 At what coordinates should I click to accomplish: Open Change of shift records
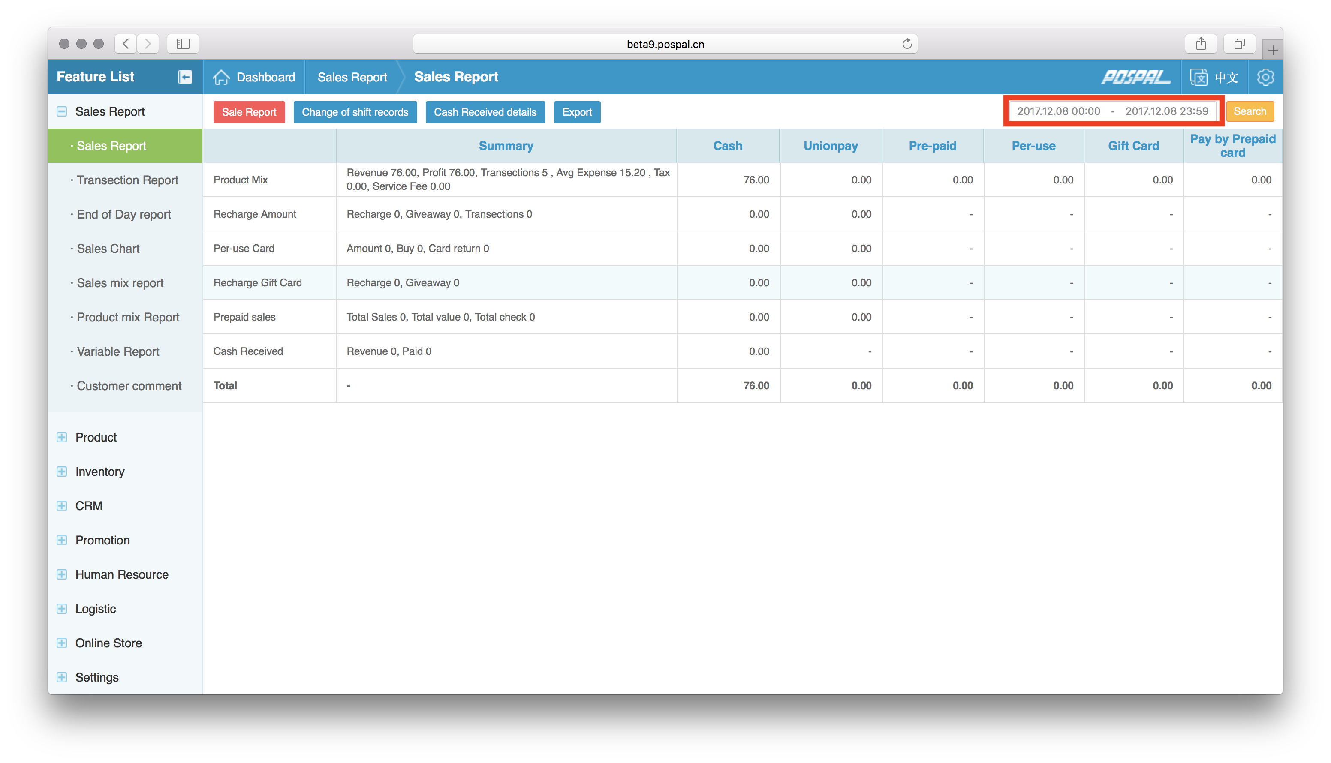(355, 112)
